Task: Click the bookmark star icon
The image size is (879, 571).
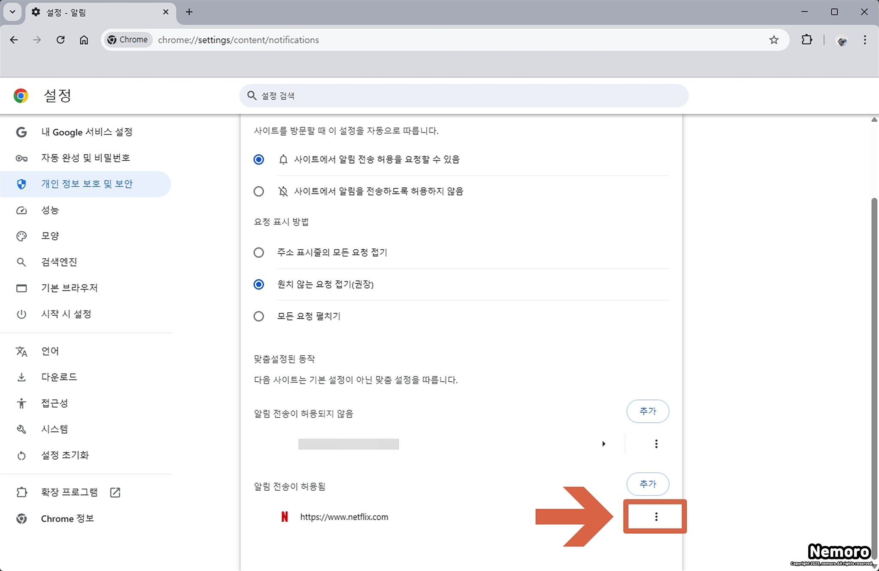Action: (773, 40)
